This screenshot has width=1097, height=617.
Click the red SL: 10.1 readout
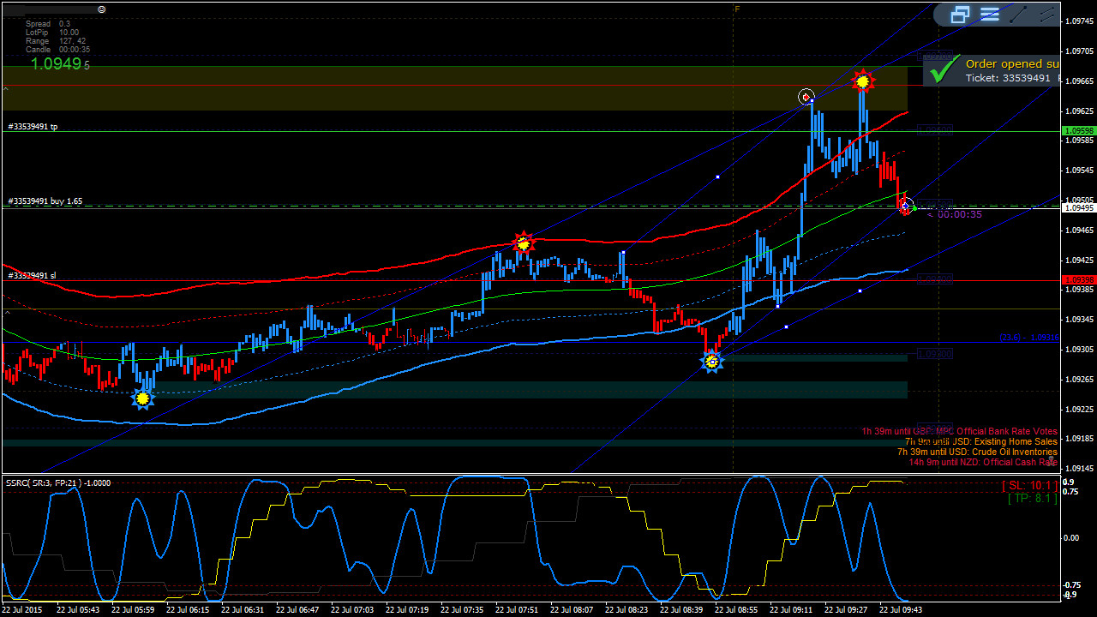pos(1029,486)
